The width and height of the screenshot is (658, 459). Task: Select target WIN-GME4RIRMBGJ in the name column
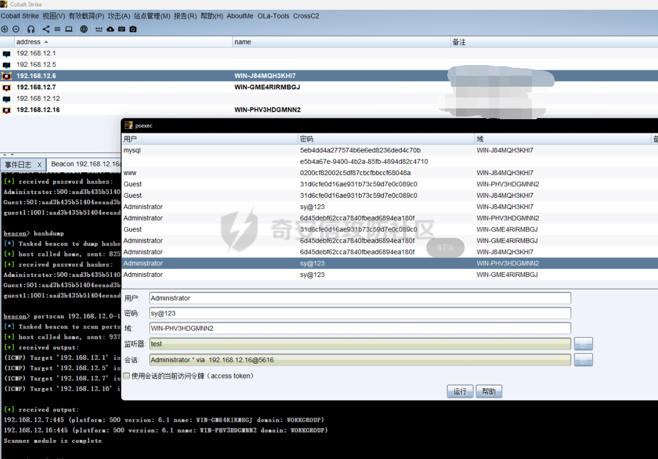coord(267,87)
